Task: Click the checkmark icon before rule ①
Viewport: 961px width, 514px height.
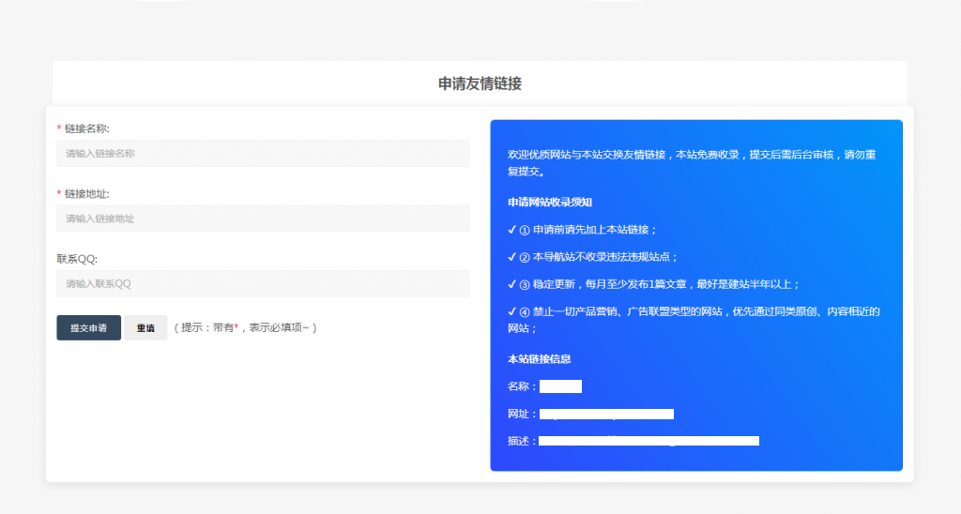Action: (511, 230)
